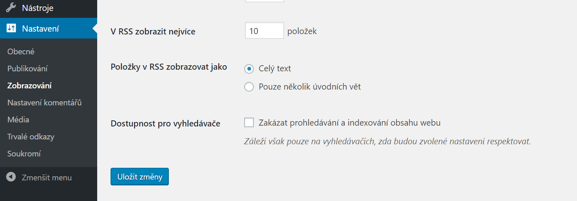The height and width of the screenshot is (201, 577).
Task: Go to Publikování settings submenu
Action: pyautogui.click(x=28, y=68)
